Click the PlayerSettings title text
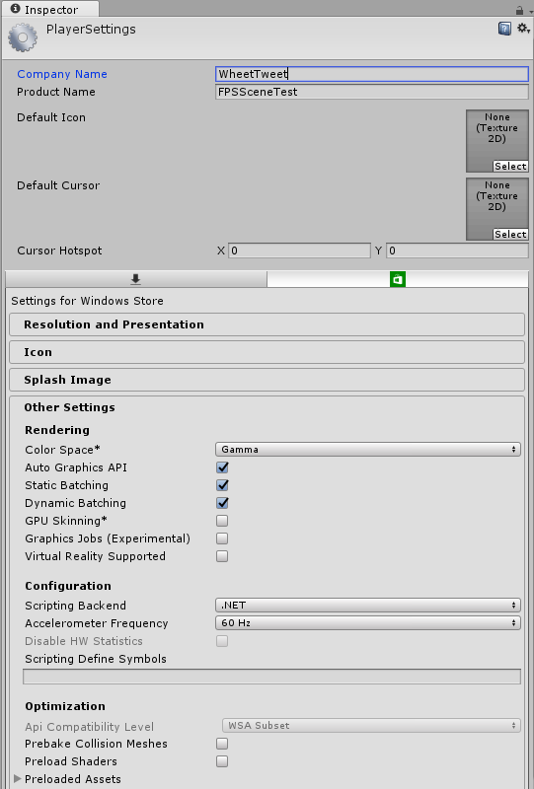This screenshot has height=789, width=534. click(91, 30)
